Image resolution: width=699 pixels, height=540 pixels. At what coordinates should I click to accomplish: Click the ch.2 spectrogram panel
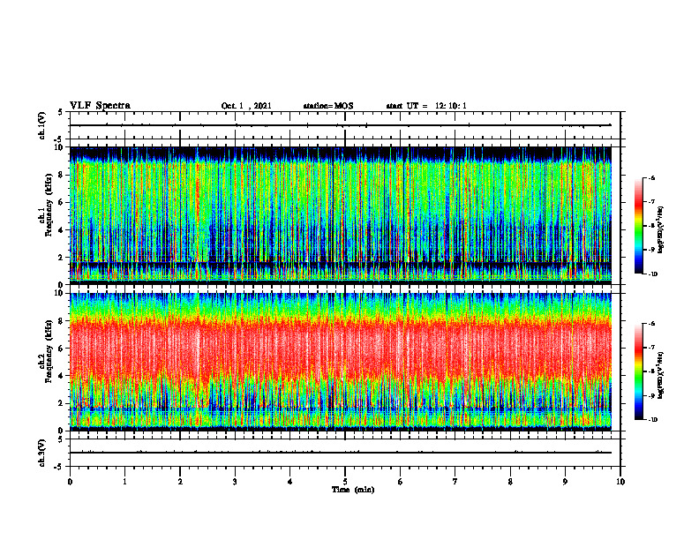tap(341, 362)
